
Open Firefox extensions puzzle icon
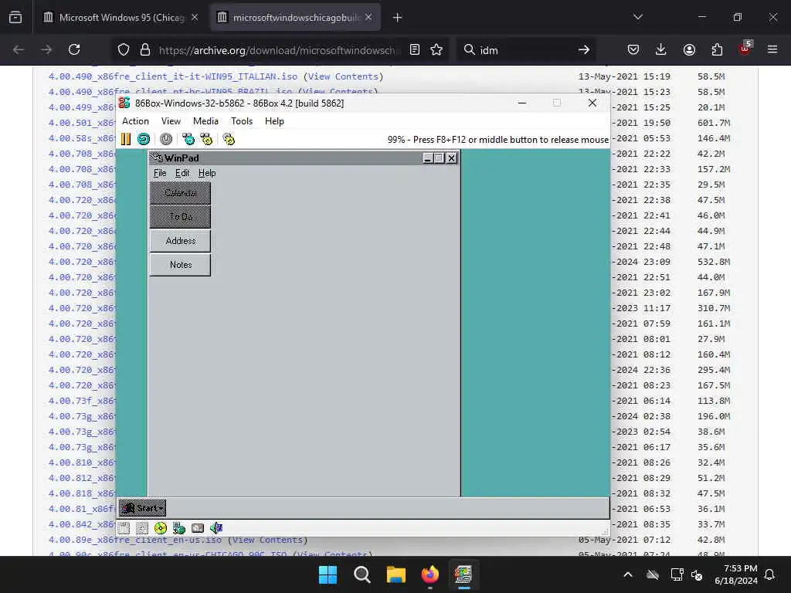[x=717, y=49]
